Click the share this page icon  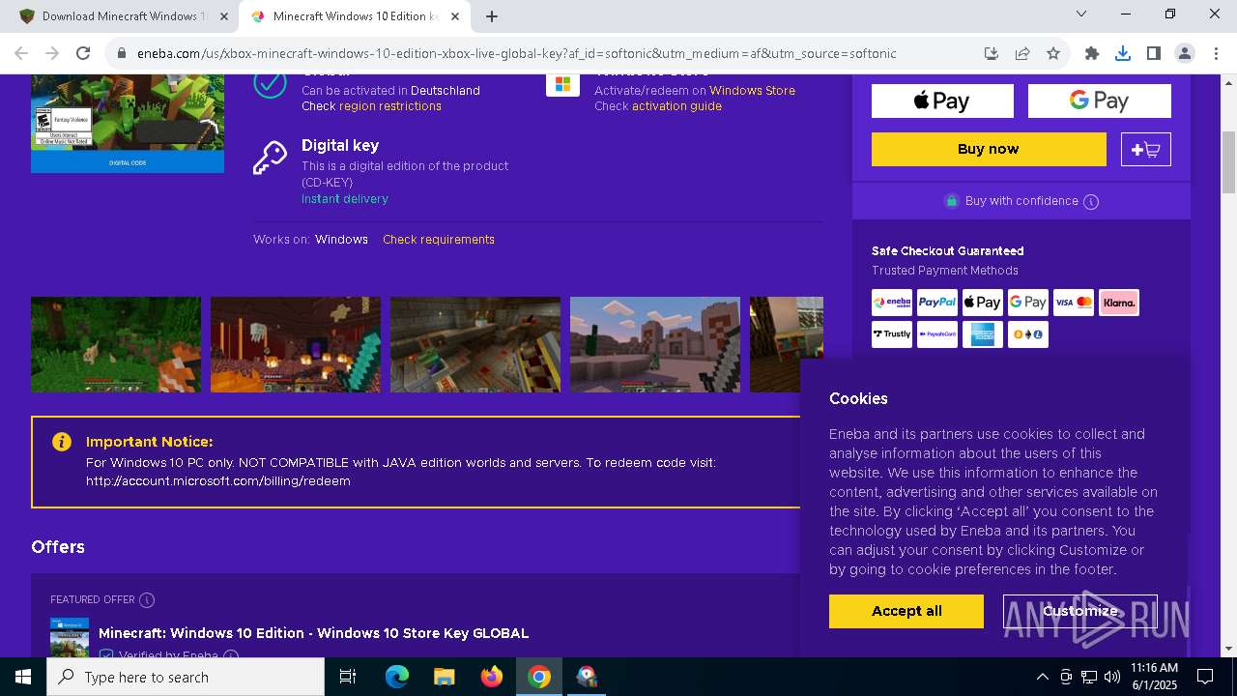click(x=1022, y=53)
